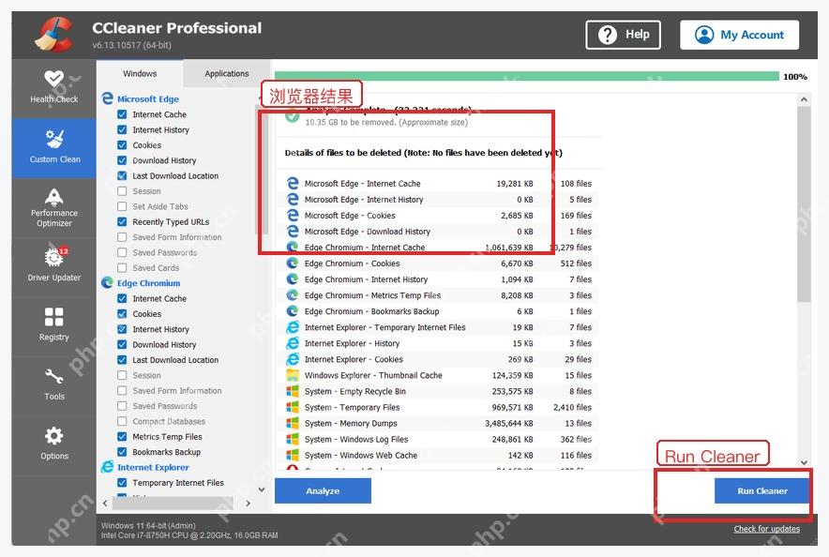829x557 pixels.
Task: Click the Windows icon of System - Memory Dumps
Action: 293,423
